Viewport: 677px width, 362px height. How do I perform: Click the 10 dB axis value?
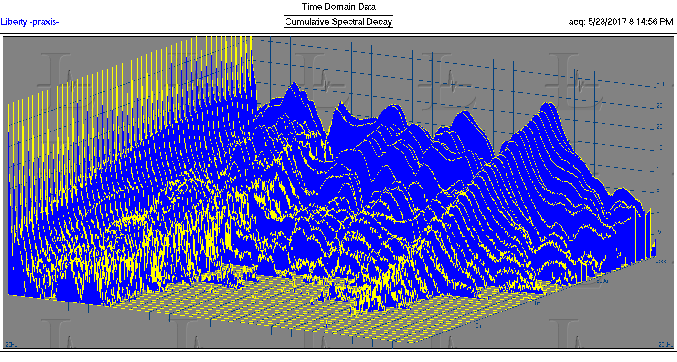pos(659,169)
